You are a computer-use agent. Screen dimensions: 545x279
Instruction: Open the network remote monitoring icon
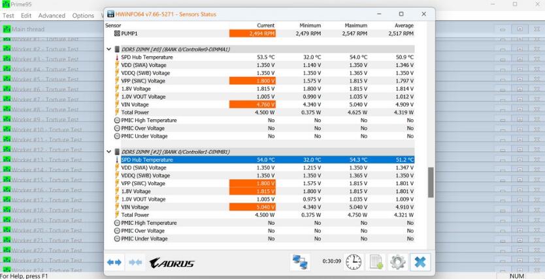tap(300, 262)
